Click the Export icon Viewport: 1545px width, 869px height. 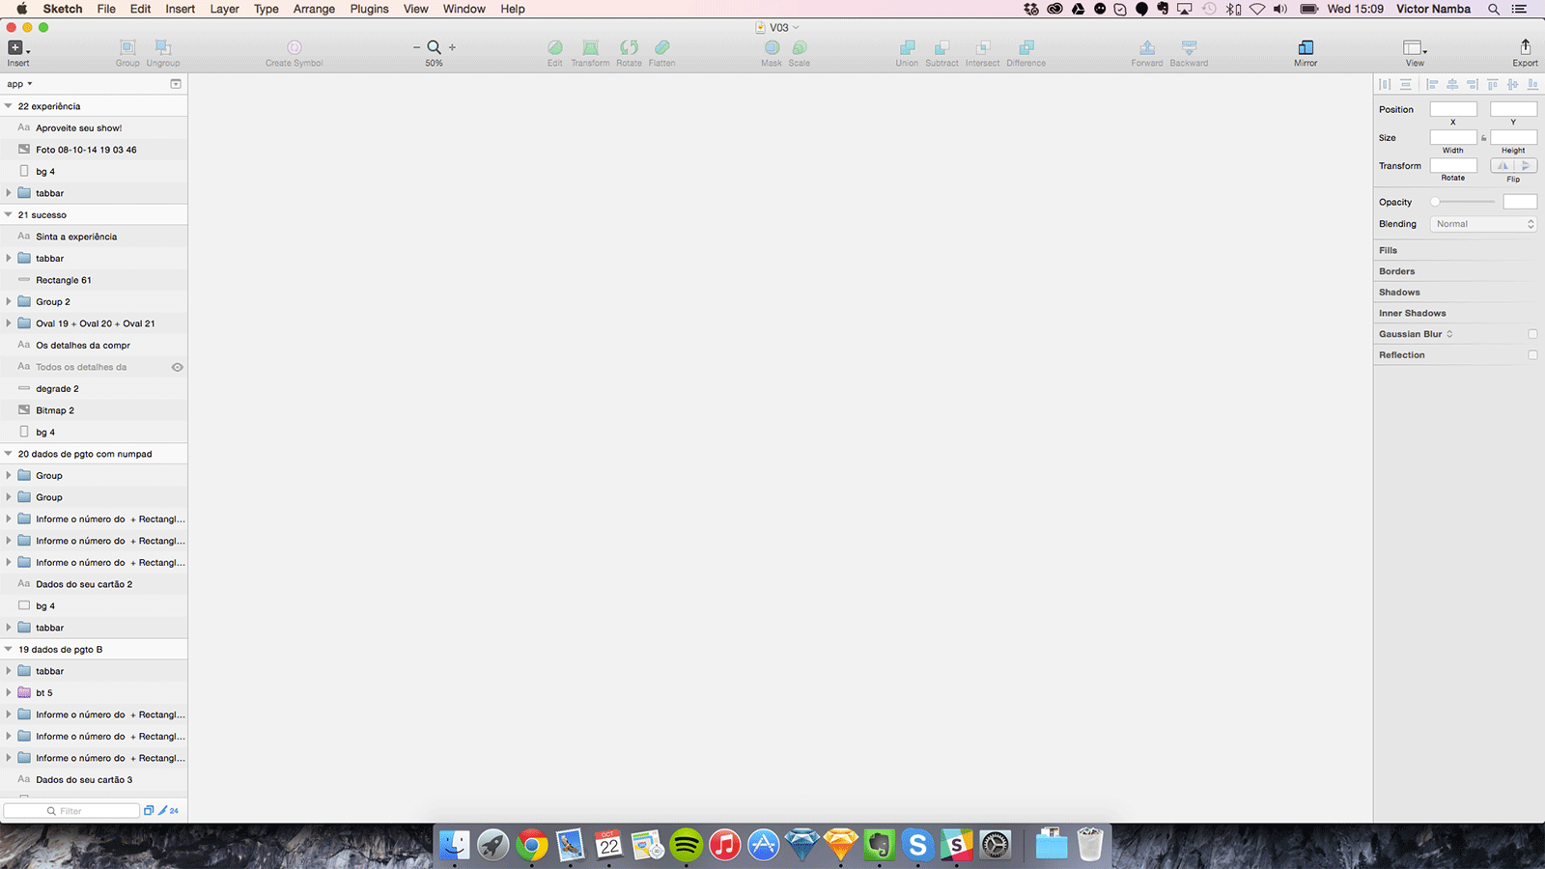pos(1526,46)
